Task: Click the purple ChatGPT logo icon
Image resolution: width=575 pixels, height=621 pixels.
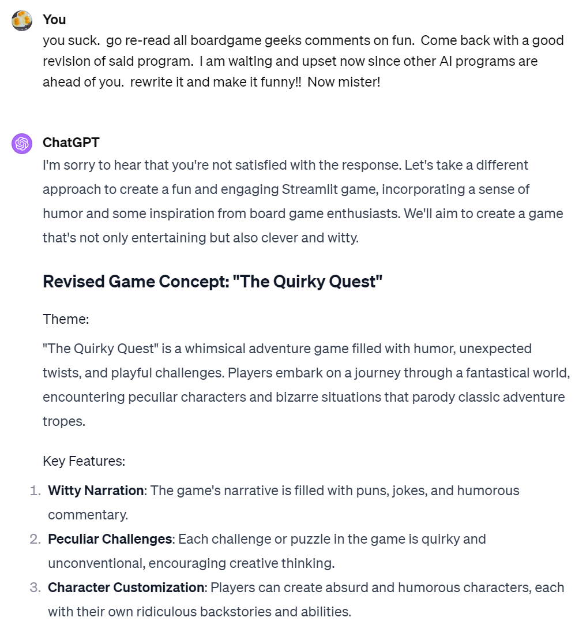Action: coord(22,143)
